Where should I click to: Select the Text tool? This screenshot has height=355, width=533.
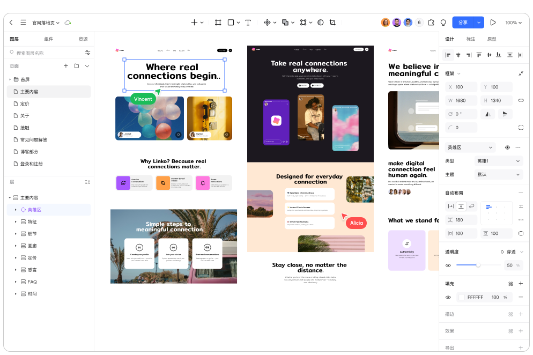coord(248,23)
